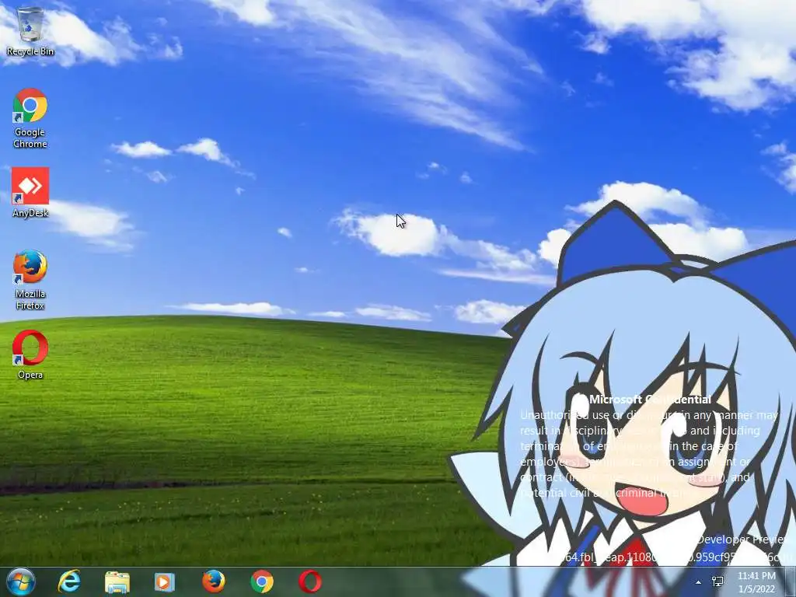The image size is (796, 597).
Task: Select the Mozilla Firefox desktop shortcut
Action: click(30, 280)
